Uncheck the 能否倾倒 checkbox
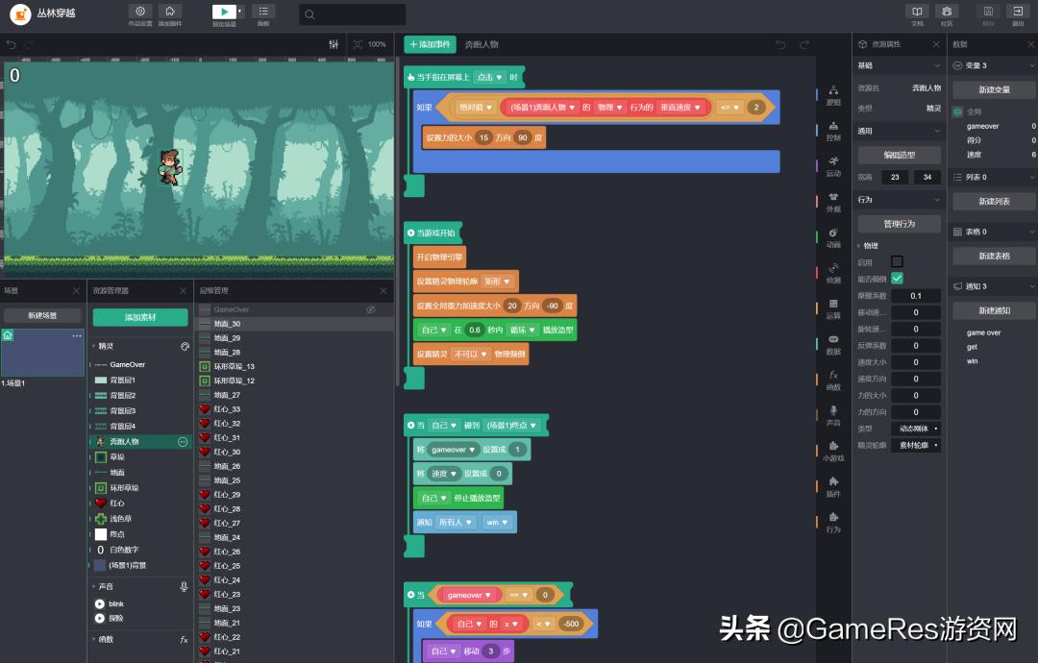 (899, 277)
